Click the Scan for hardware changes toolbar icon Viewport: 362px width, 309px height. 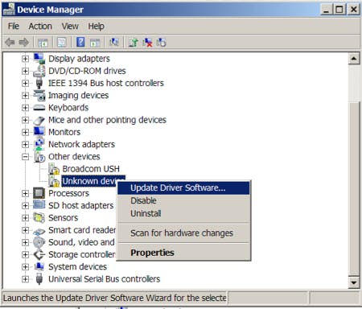point(113,42)
